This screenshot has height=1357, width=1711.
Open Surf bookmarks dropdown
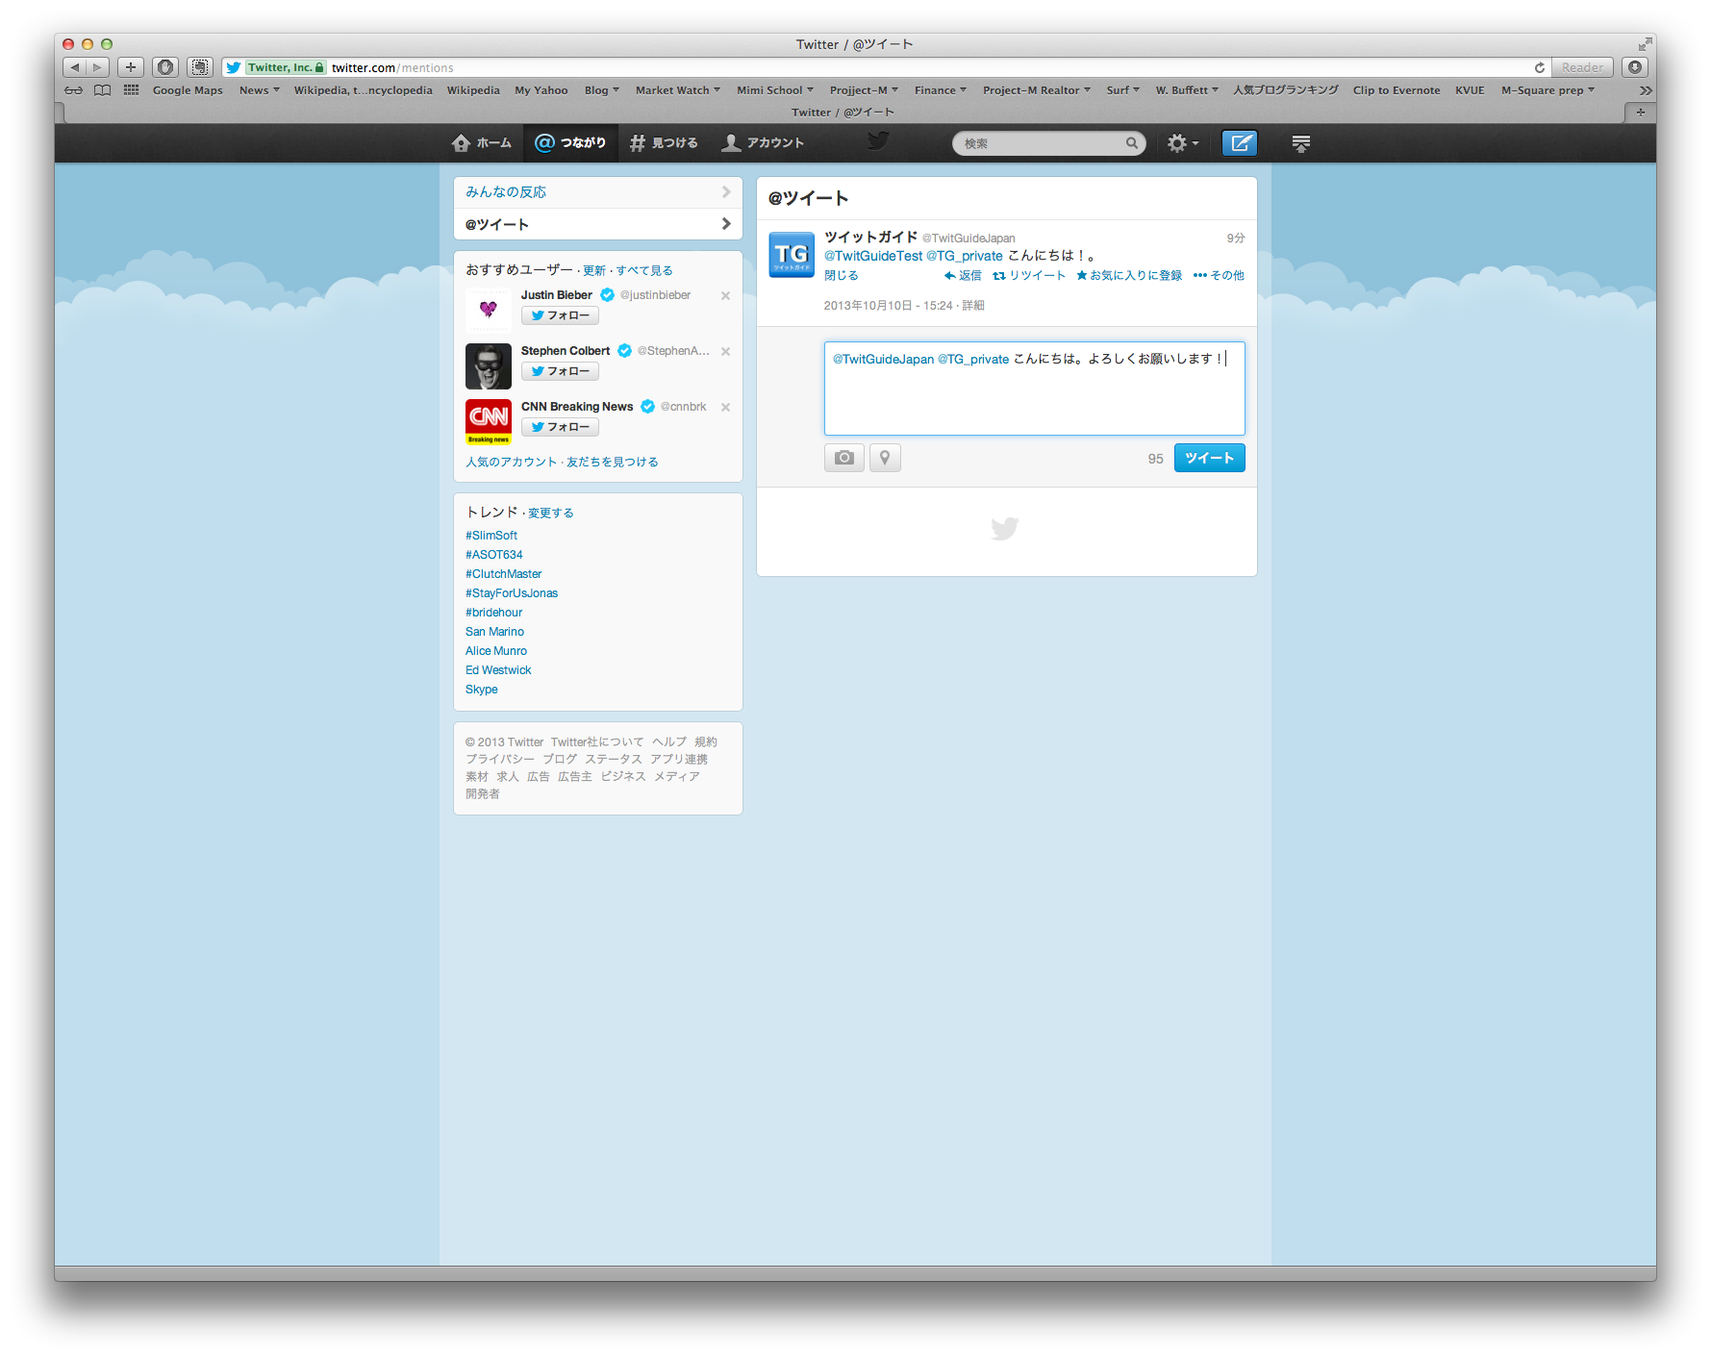pyautogui.click(x=1122, y=90)
